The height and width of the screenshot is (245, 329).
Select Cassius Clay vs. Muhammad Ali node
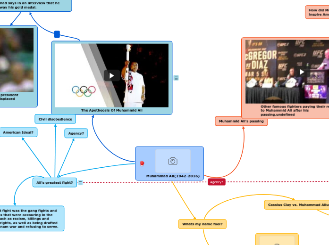pyautogui.click(x=296, y=204)
